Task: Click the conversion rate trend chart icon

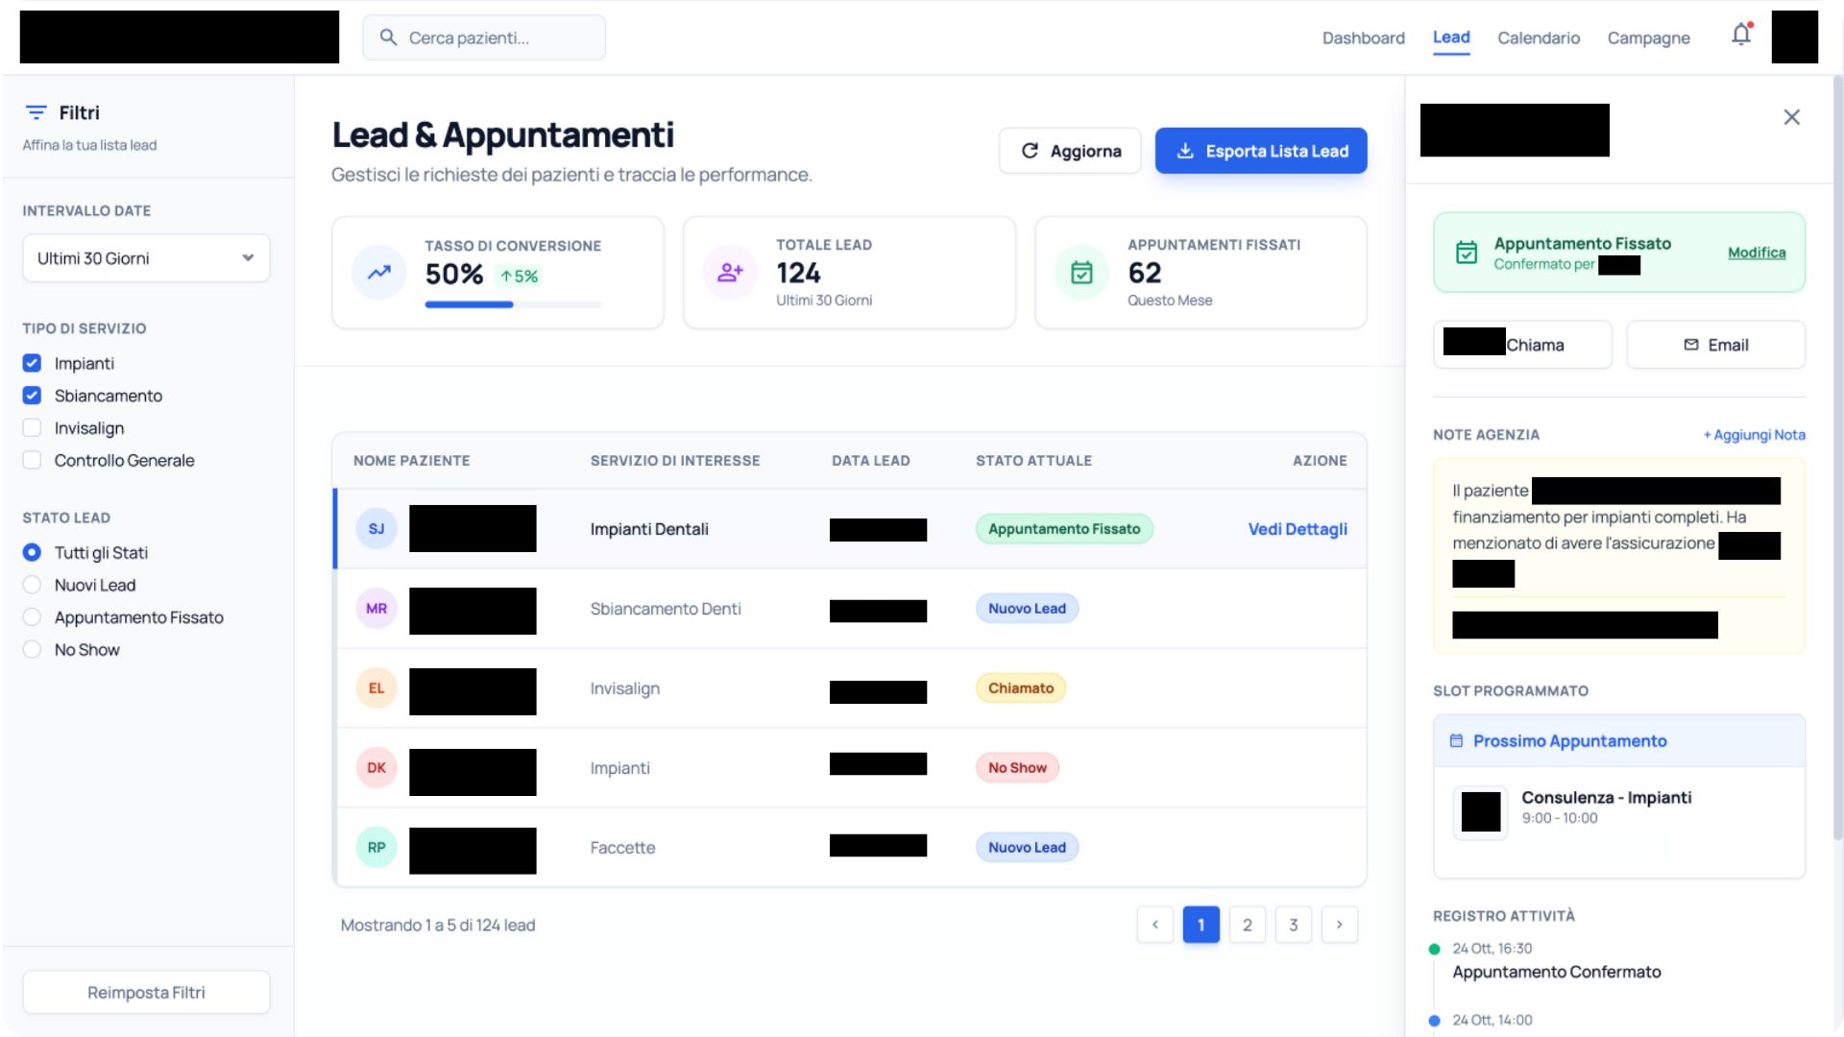Action: (x=377, y=272)
